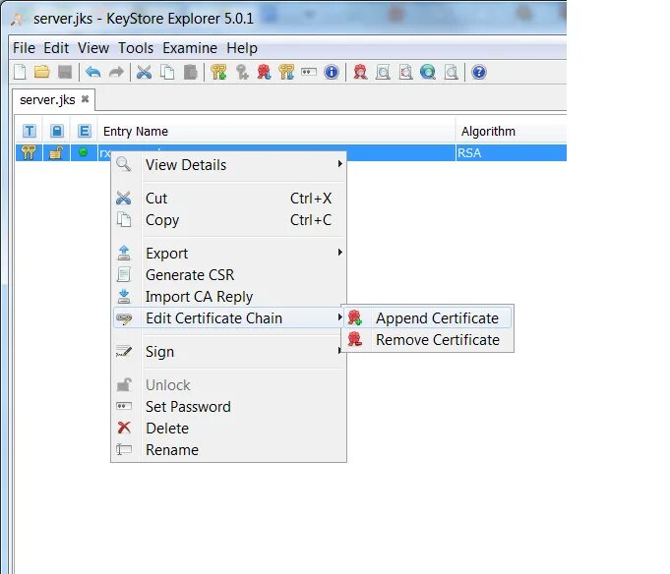
Task: Click the lock status column header
Action: [x=56, y=131]
